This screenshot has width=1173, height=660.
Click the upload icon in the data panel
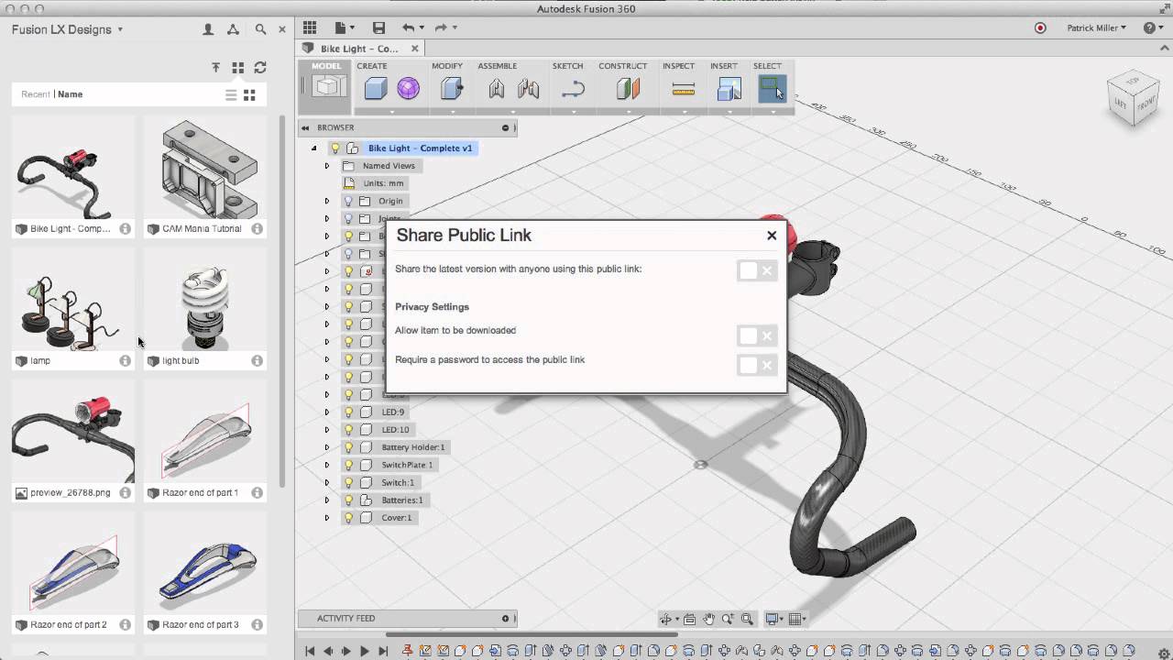pyautogui.click(x=216, y=67)
